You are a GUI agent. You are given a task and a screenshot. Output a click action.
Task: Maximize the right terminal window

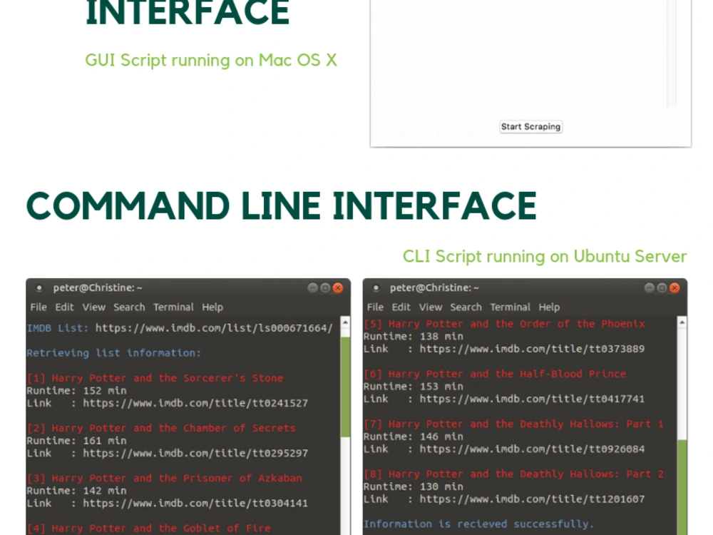point(662,288)
